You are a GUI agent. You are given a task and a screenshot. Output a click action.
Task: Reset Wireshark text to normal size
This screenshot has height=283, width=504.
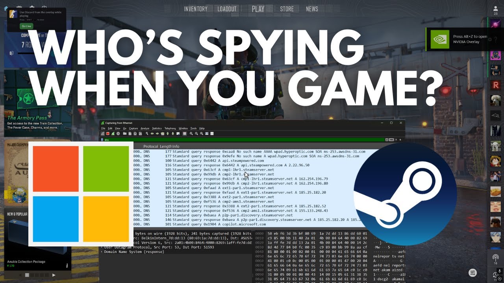coord(202,134)
